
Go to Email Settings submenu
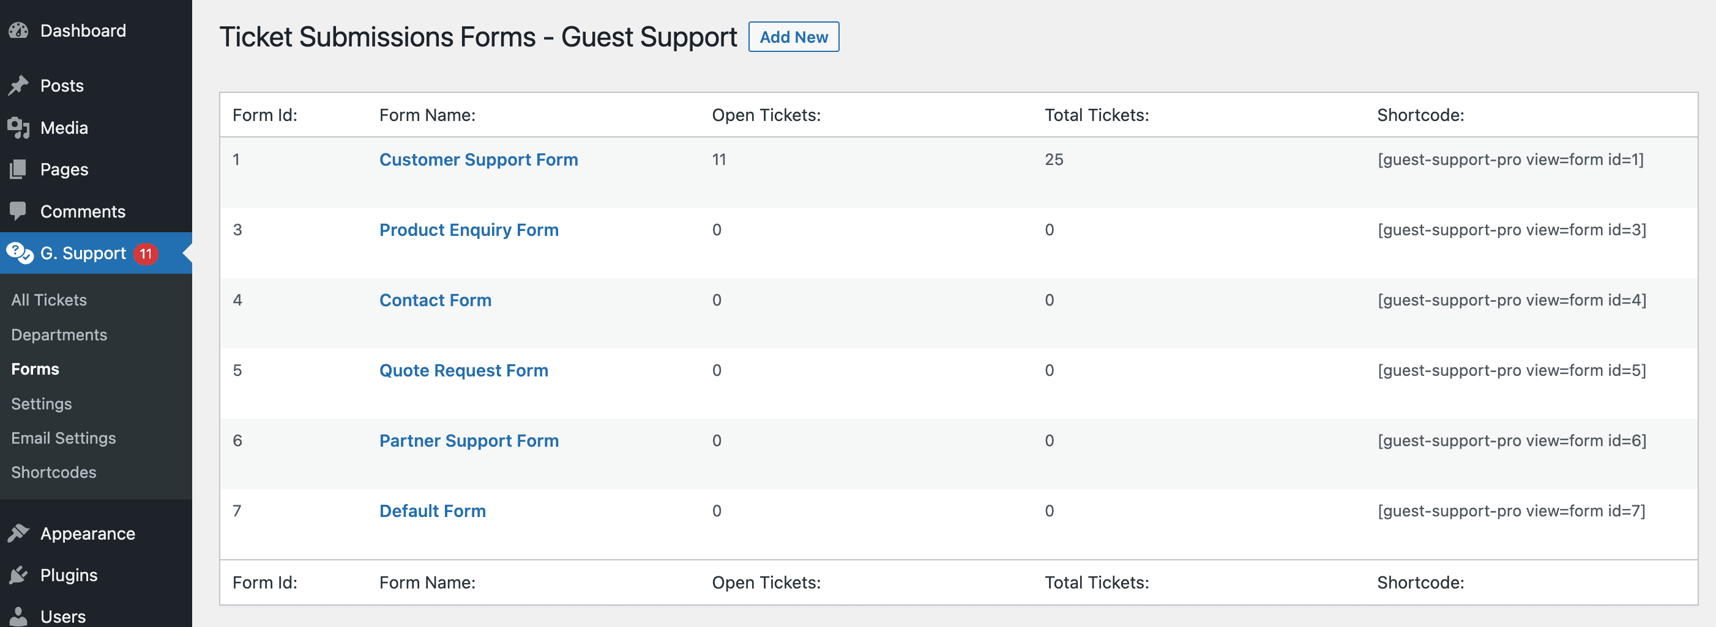[63, 438]
